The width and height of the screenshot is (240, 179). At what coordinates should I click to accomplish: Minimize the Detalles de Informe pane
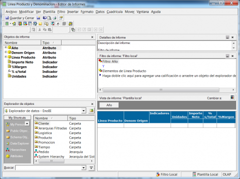[x=227, y=37]
